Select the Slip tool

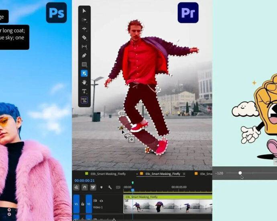click(84, 47)
